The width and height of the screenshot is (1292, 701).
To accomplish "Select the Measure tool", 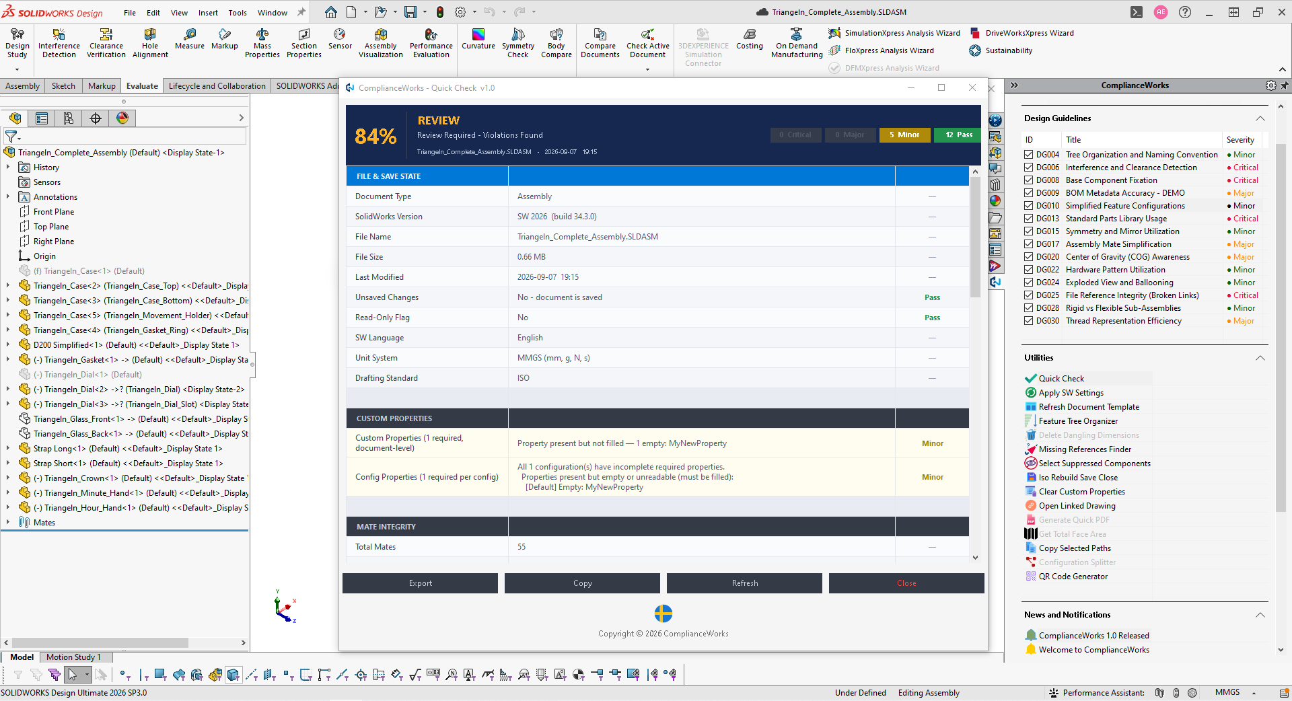I will [190, 39].
